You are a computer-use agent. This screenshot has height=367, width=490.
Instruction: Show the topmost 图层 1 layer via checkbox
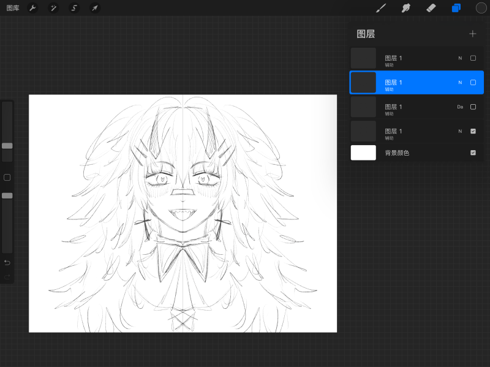(x=473, y=58)
